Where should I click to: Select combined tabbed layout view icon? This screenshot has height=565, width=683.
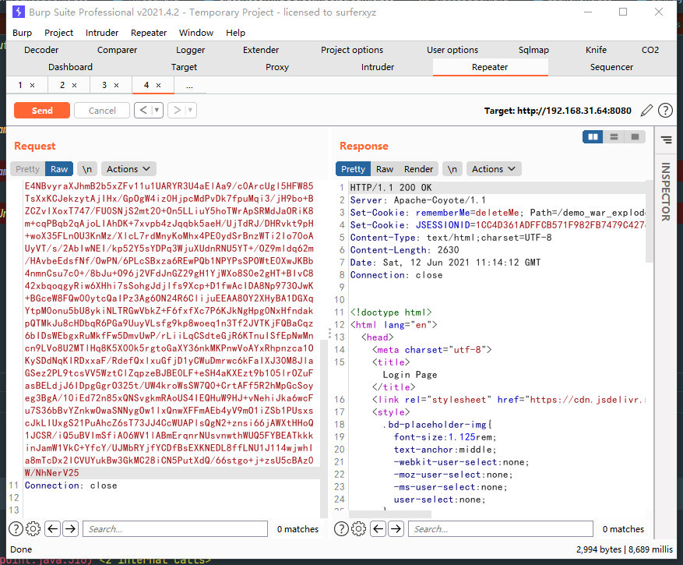[x=635, y=137]
